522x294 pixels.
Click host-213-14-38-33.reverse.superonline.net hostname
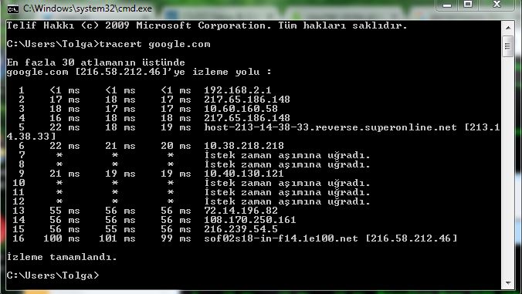point(330,127)
